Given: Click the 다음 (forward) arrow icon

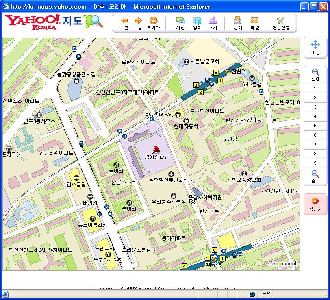Looking at the screenshot, I should click(138, 21).
